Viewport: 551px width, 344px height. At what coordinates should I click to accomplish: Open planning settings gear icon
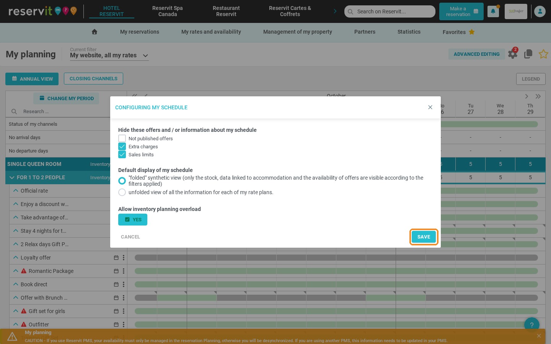click(x=513, y=54)
